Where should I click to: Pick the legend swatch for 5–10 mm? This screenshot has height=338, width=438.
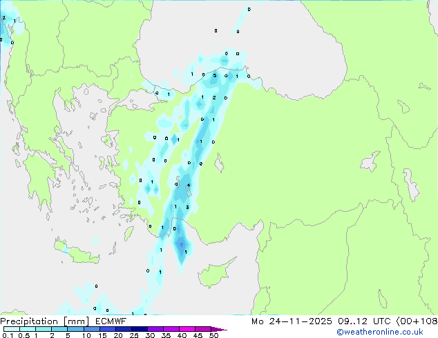pyautogui.click(x=75, y=329)
